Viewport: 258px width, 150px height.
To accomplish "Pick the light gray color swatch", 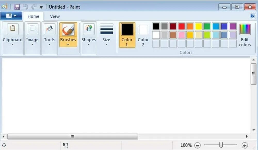I will tap(164, 35).
